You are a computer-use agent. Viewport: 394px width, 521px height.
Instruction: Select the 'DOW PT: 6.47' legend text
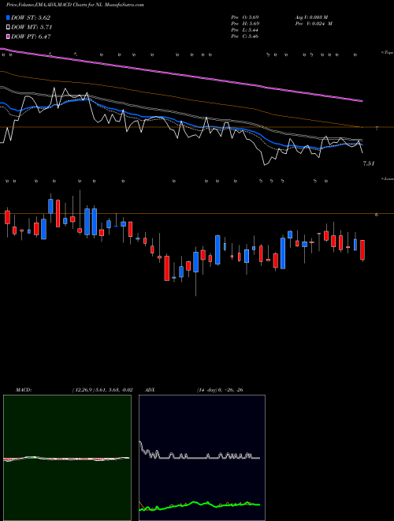[31, 36]
